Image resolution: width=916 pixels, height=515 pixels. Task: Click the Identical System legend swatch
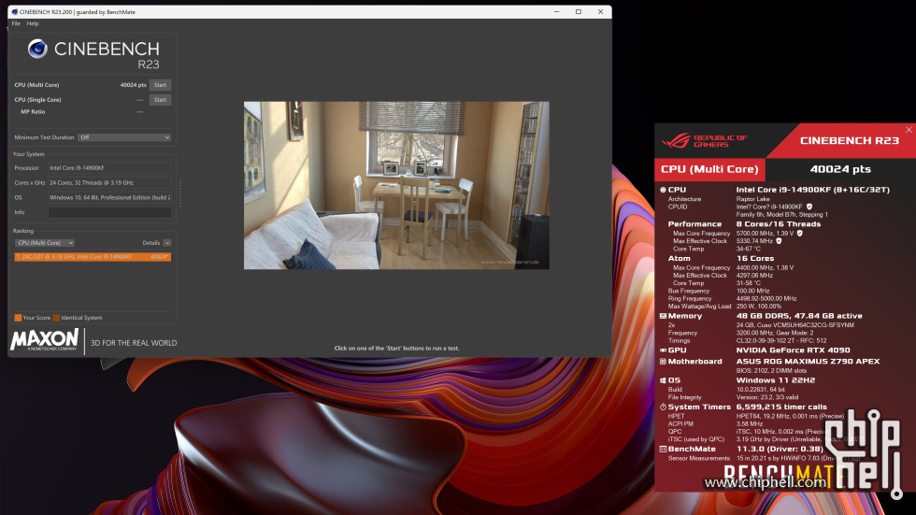click(x=56, y=318)
